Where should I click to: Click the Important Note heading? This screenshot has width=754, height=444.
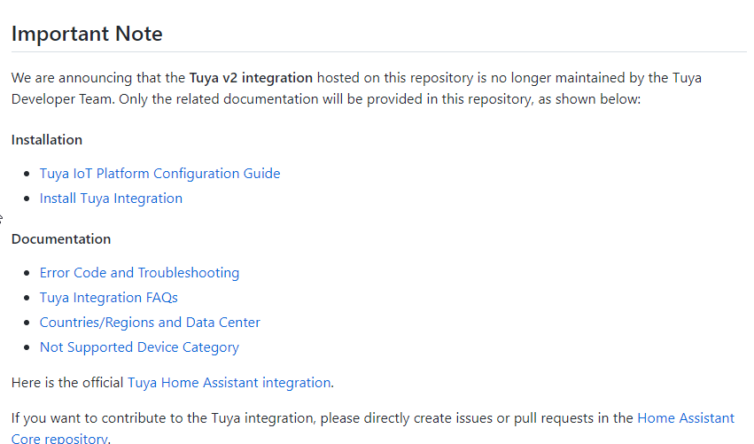click(x=87, y=34)
